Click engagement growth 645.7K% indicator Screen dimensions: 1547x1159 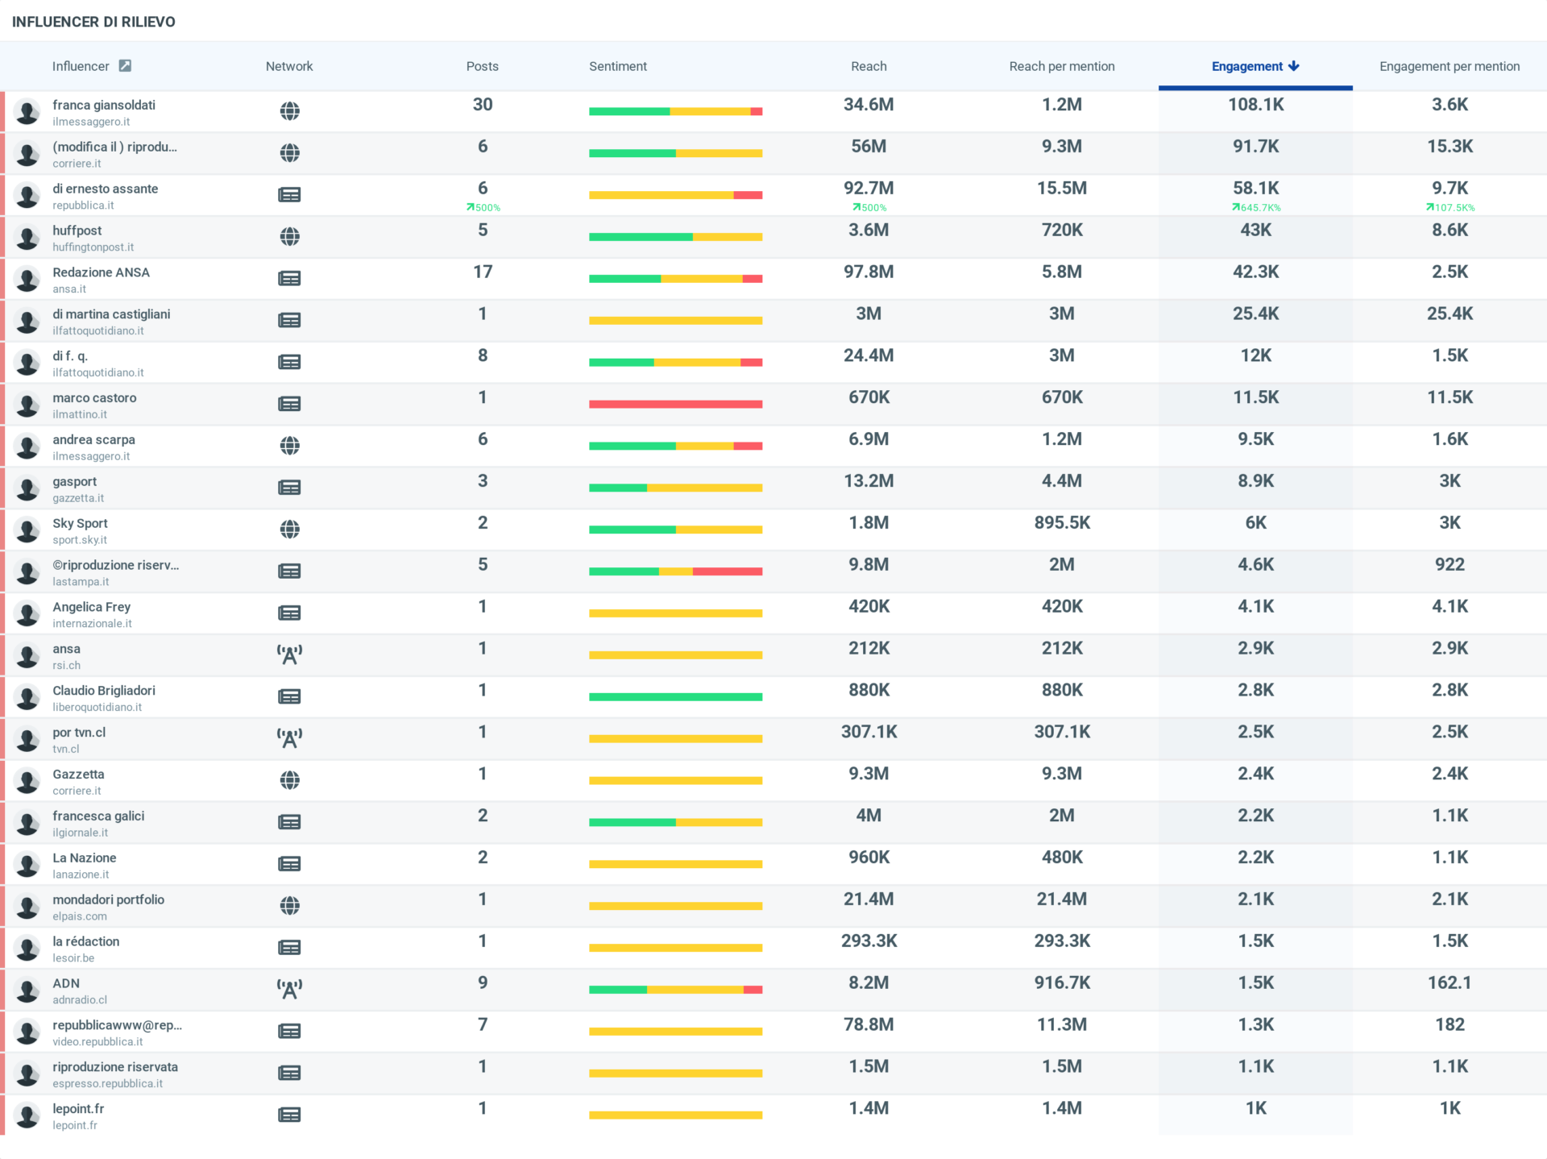1255,208
